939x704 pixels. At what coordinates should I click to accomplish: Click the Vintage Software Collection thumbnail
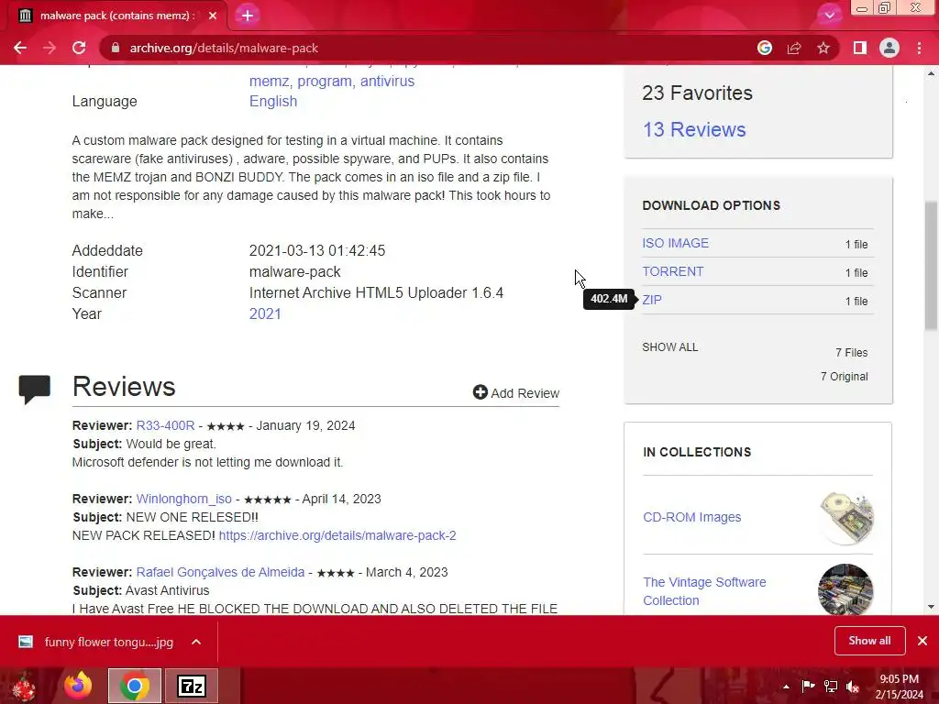click(845, 589)
